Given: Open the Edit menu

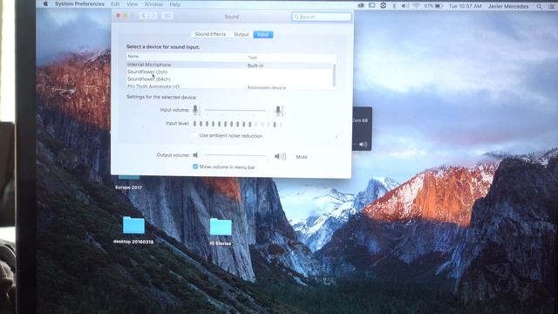Looking at the screenshot, I should pos(115,4).
